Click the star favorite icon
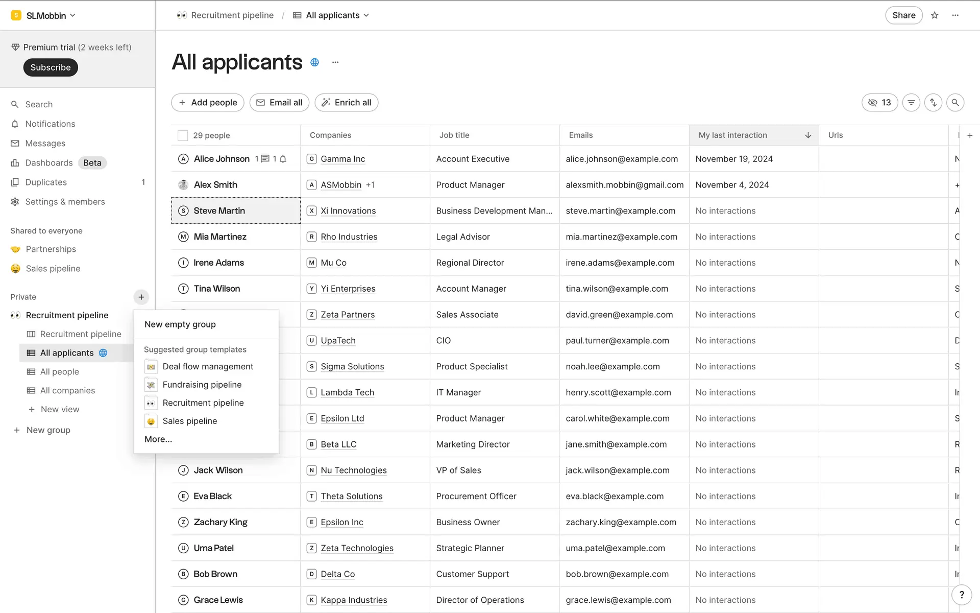980x613 pixels. tap(935, 15)
